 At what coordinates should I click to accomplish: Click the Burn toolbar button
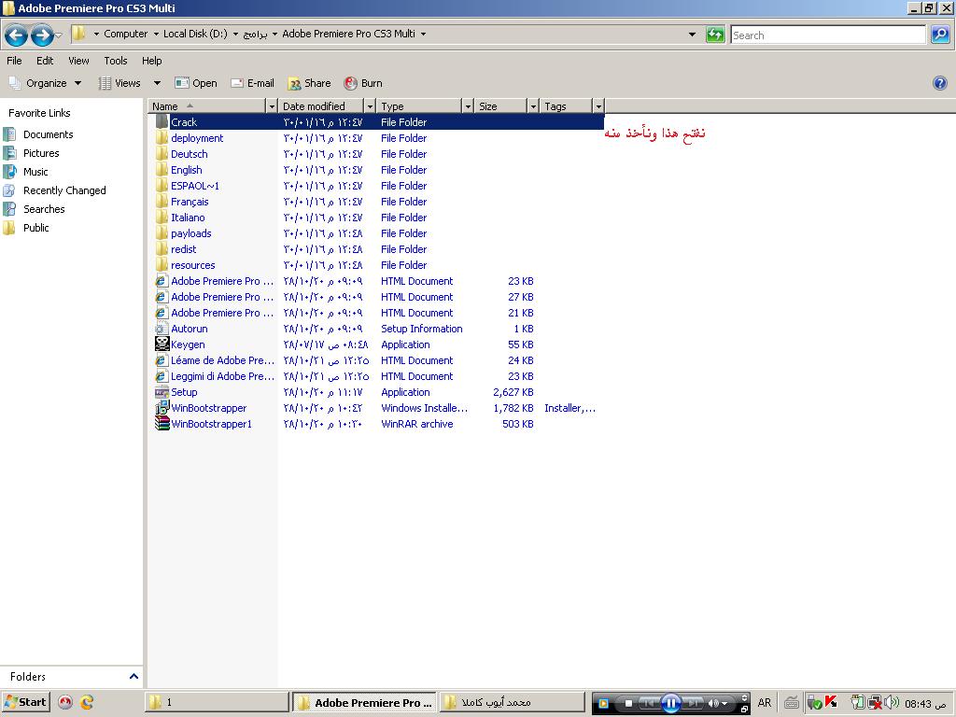coord(363,83)
